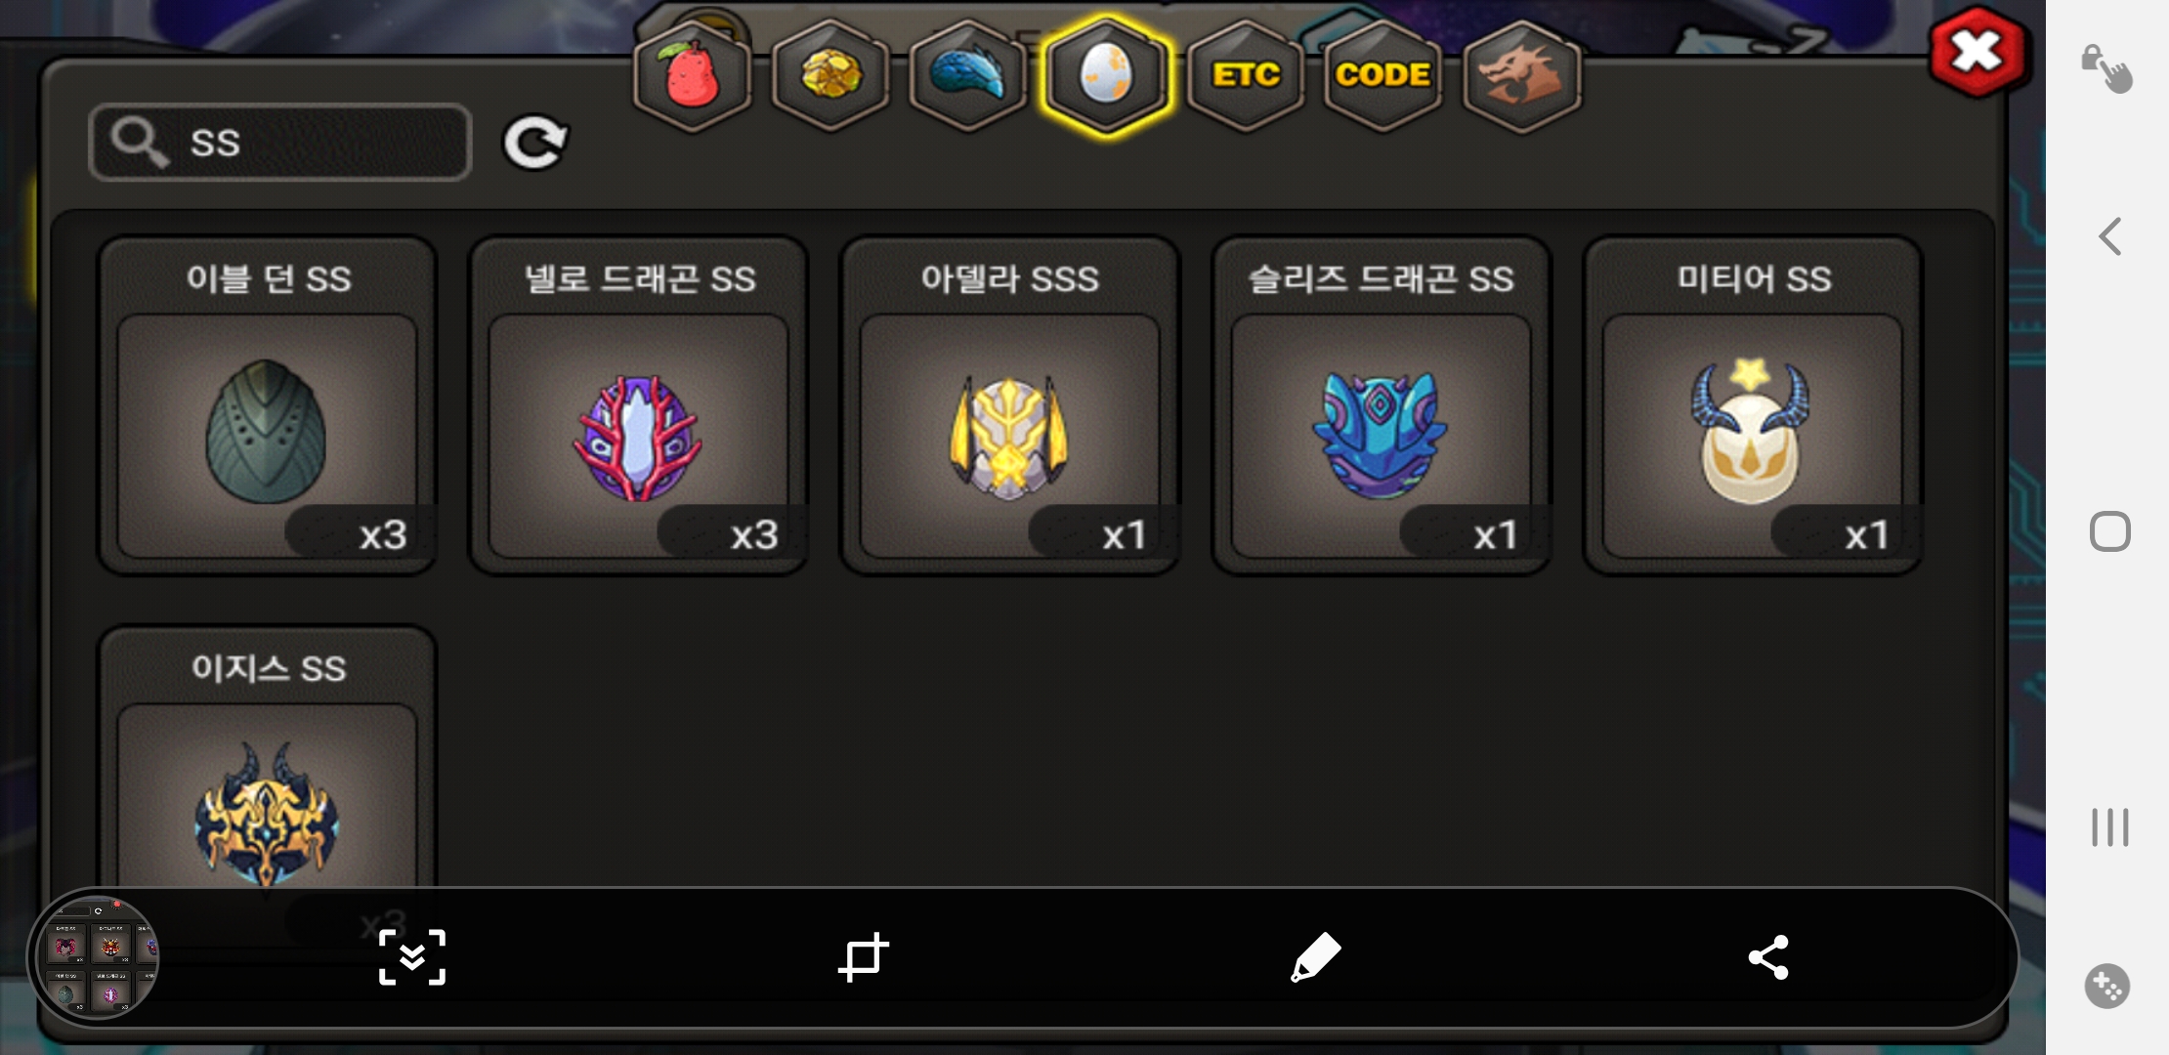Viewport: 2169px width, 1055px height.
Task: Open the screenshot preview thumbnail
Action: [97, 957]
